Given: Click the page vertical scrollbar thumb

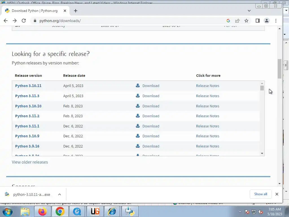Looking at the screenshot, I should [280, 69].
